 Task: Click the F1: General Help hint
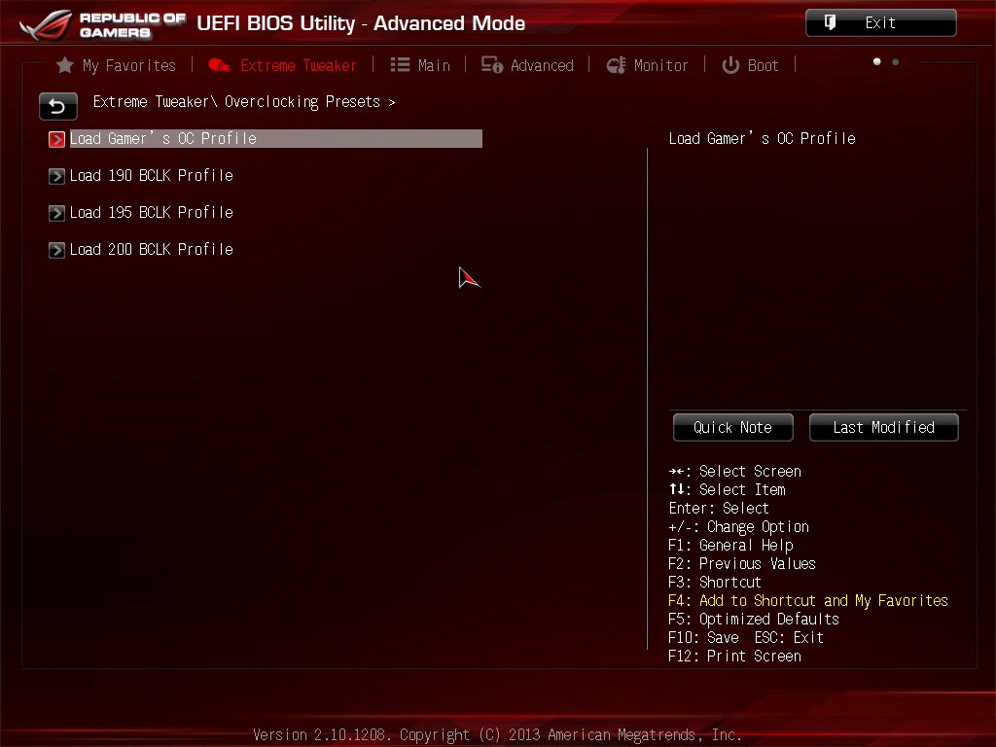[x=730, y=545]
